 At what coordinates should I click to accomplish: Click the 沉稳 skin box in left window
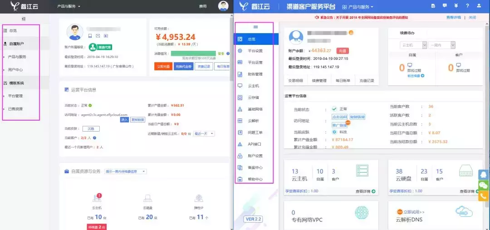click(x=91, y=129)
